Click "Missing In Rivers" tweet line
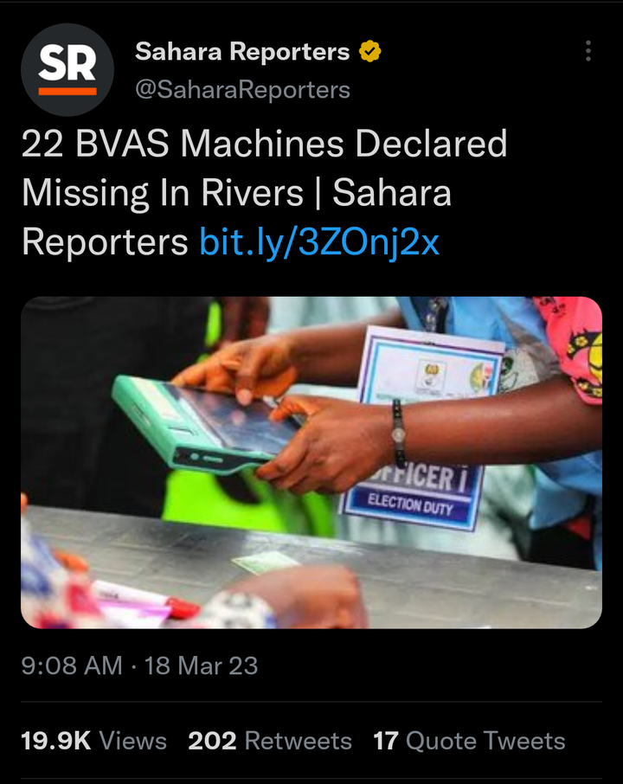The image size is (623, 784). pyautogui.click(x=163, y=193)
